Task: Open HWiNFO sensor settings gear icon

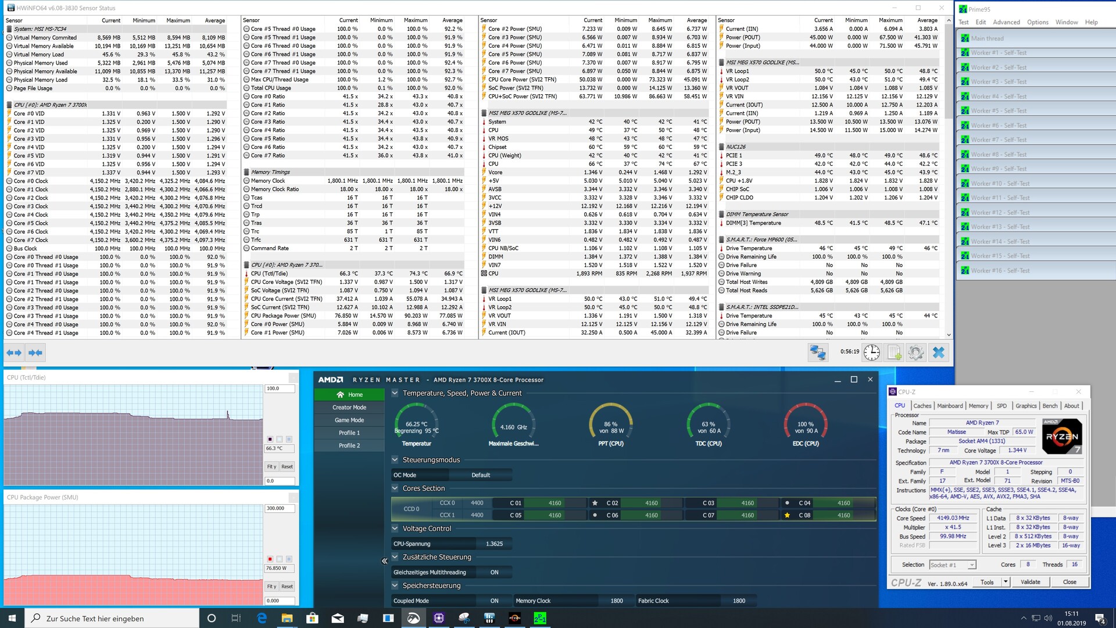Action: [915, 352]
